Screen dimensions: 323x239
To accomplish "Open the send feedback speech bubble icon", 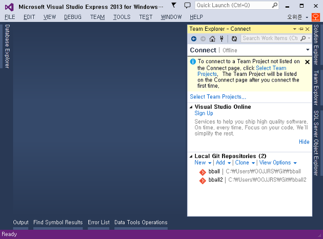I will pos(187,5).
